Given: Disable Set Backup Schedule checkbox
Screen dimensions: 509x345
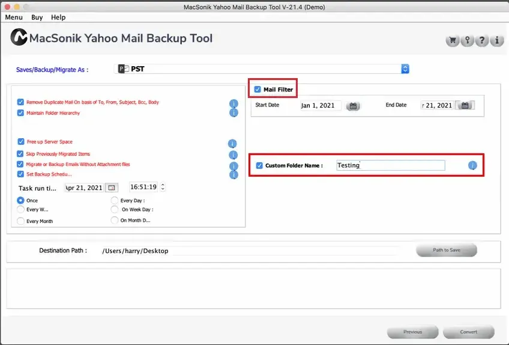Looking at the screenshot, I should click(20, 174).
